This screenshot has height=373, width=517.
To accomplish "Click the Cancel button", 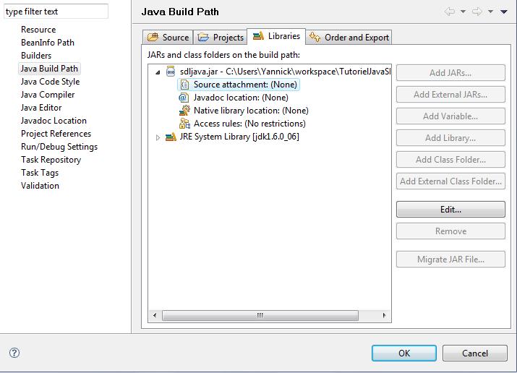I will click(474, 353).
